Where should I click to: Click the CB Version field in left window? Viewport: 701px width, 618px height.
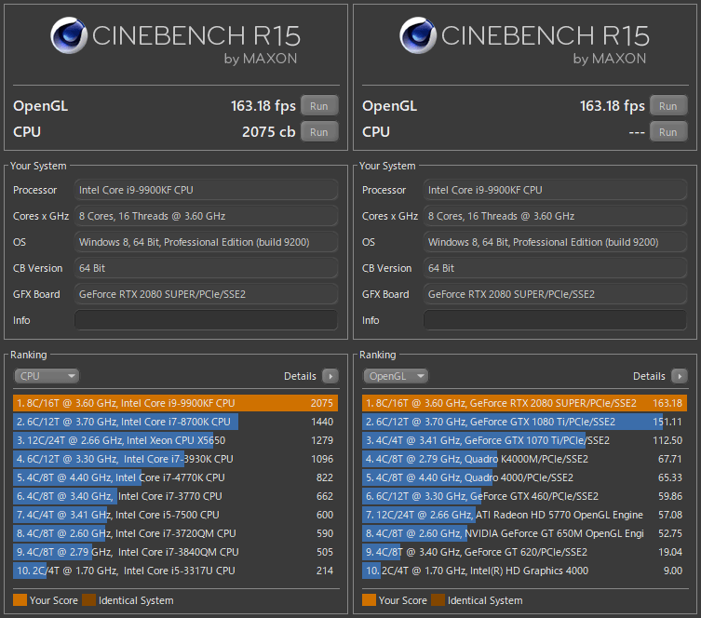pyautogui.click(x=206, y=268)
